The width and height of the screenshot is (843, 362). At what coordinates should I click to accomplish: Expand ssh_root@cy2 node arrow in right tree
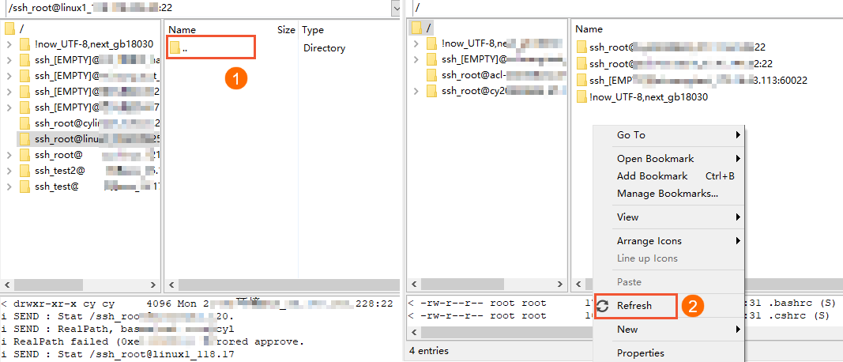coord(416,92)
